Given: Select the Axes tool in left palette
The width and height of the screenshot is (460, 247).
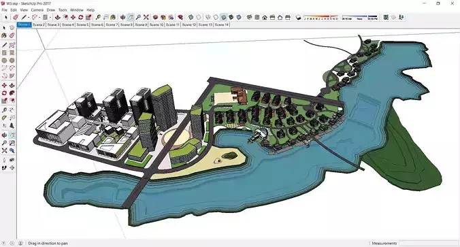Looking at the screenshot, I should coord(4,126).
